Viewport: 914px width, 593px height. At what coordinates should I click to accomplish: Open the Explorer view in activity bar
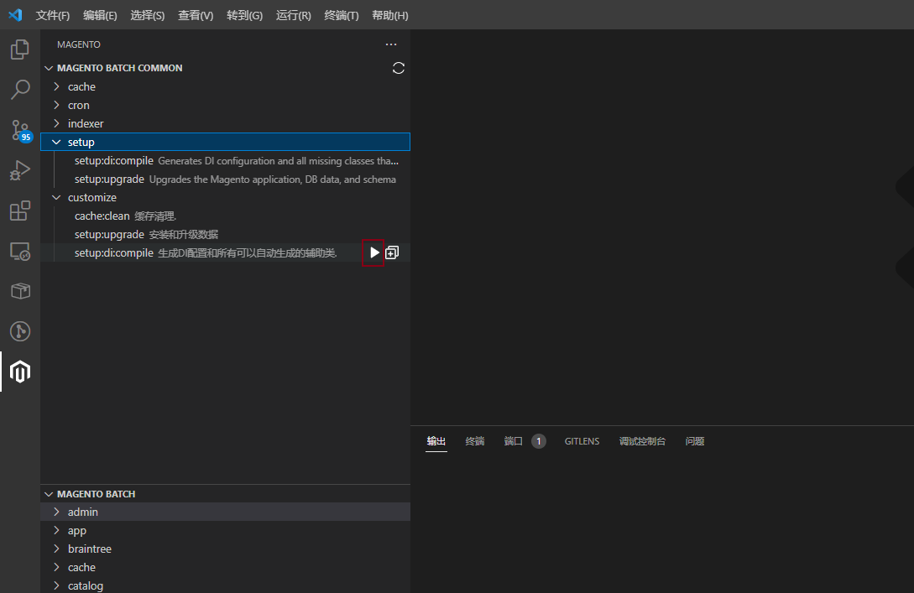click(x=20, y=49)
